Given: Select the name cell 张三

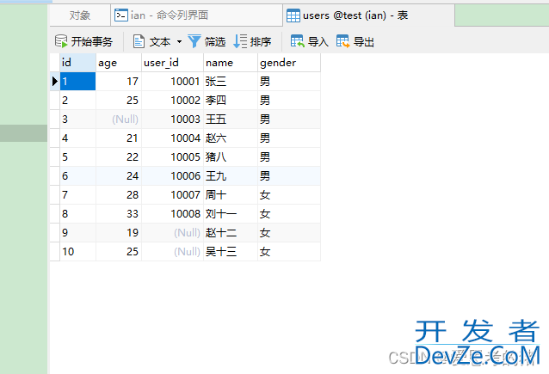Looking at the screenshot, I should [x=230, y=82].
